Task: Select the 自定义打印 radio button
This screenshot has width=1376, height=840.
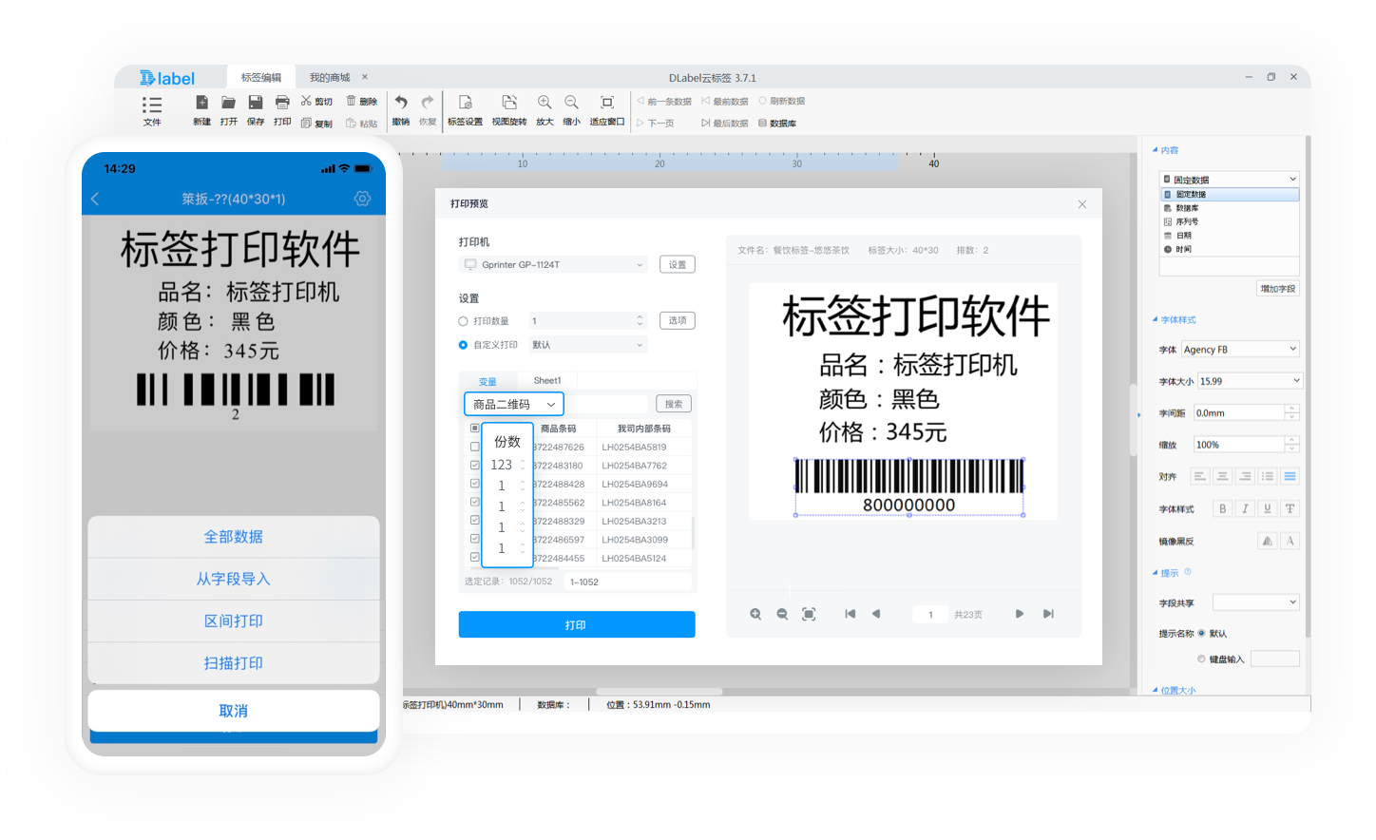Action: pos(463,345)
